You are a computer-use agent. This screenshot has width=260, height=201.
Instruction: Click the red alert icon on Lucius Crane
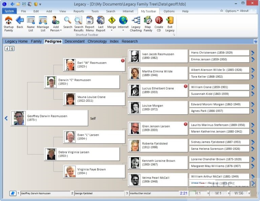(186, 86)
